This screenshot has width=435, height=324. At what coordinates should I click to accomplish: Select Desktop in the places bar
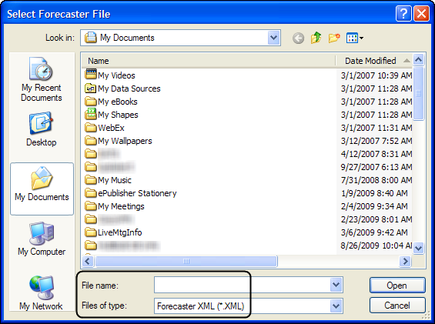(x=42, y=129)
